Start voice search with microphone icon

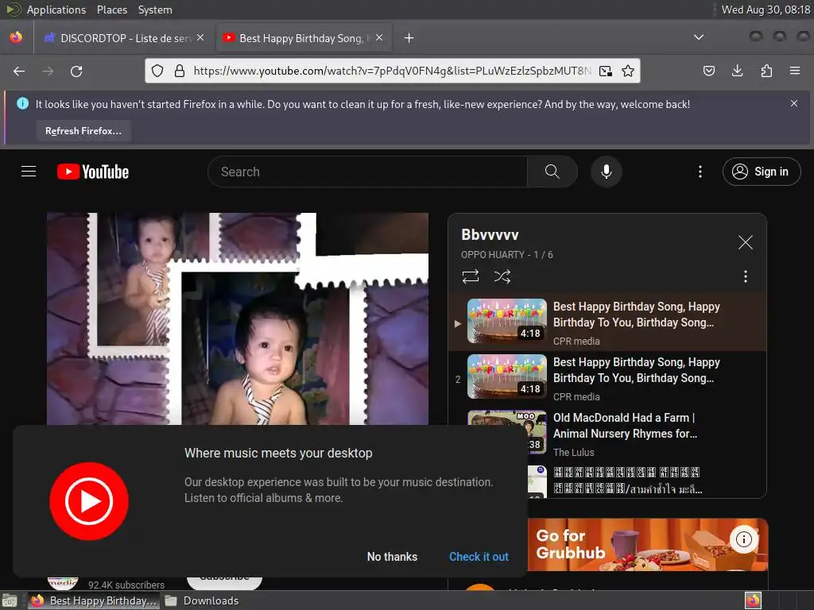[606, 172]
